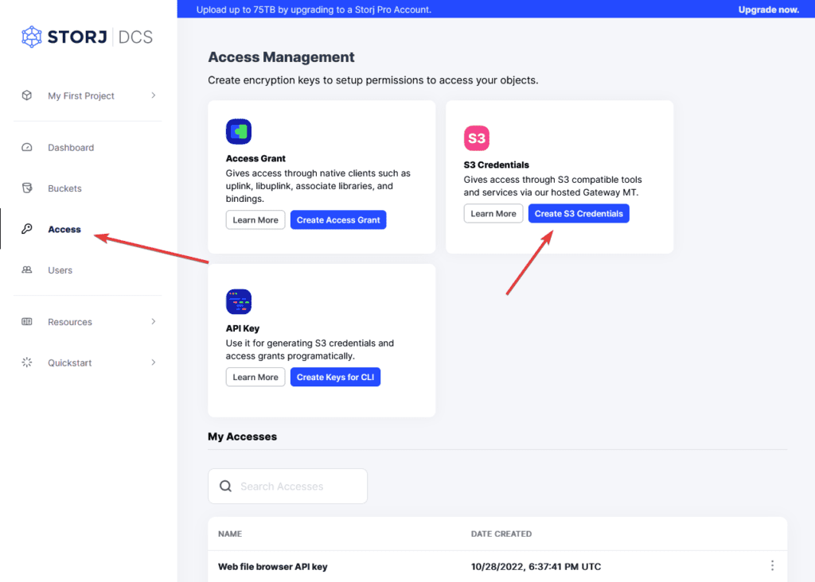Select the Web file browser API key row
This screenshot has height=582, width=815.
497,566
